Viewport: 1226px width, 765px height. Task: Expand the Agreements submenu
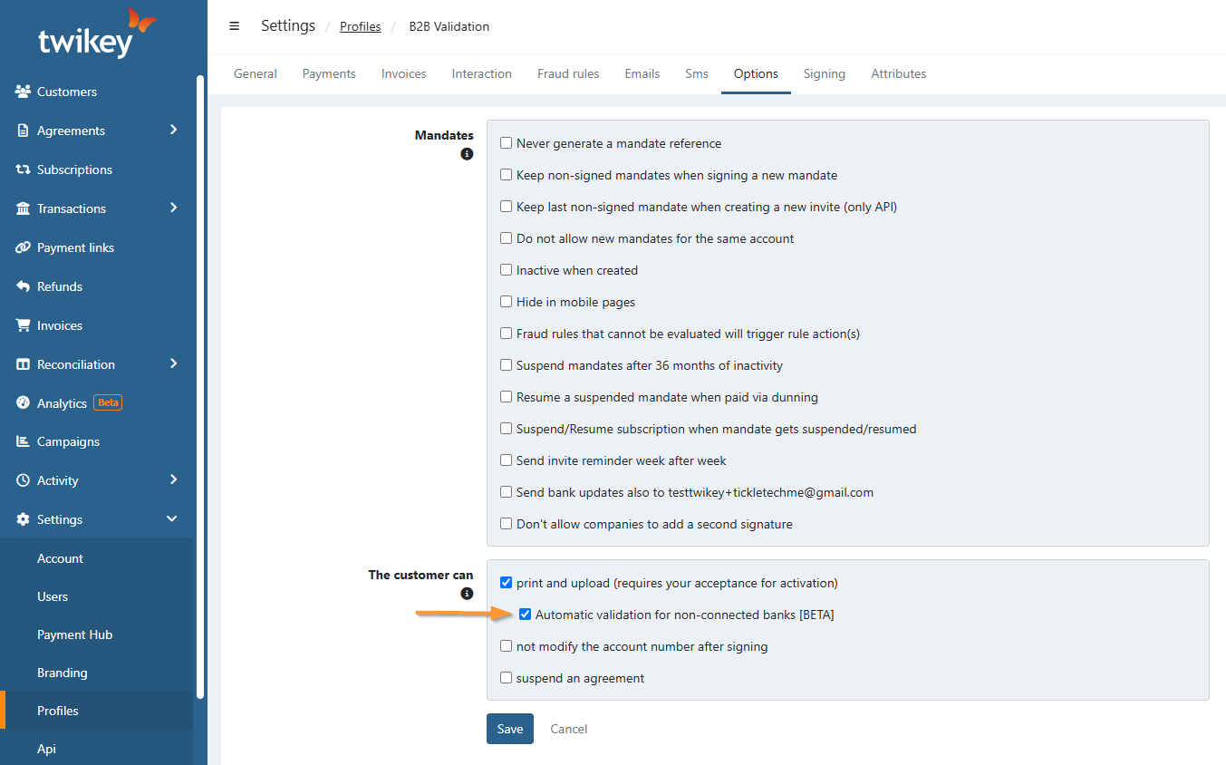coord(173,131)
